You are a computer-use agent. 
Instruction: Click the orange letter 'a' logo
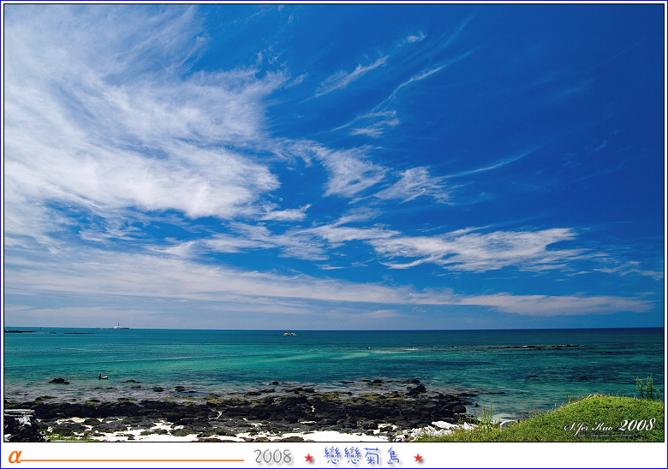point(14,457)
